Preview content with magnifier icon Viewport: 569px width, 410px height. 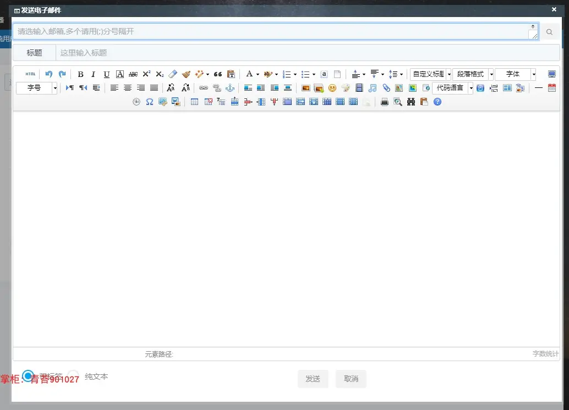coord(398,102)
